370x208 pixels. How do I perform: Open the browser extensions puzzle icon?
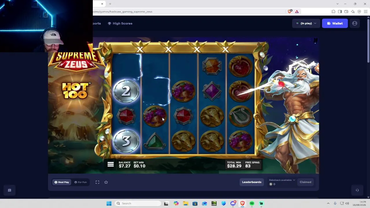(333, 12)
